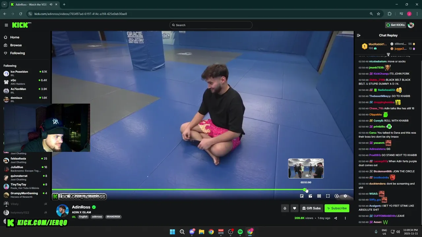Open video player settings gear
The image size is (422, 237).
click(345, 196)
